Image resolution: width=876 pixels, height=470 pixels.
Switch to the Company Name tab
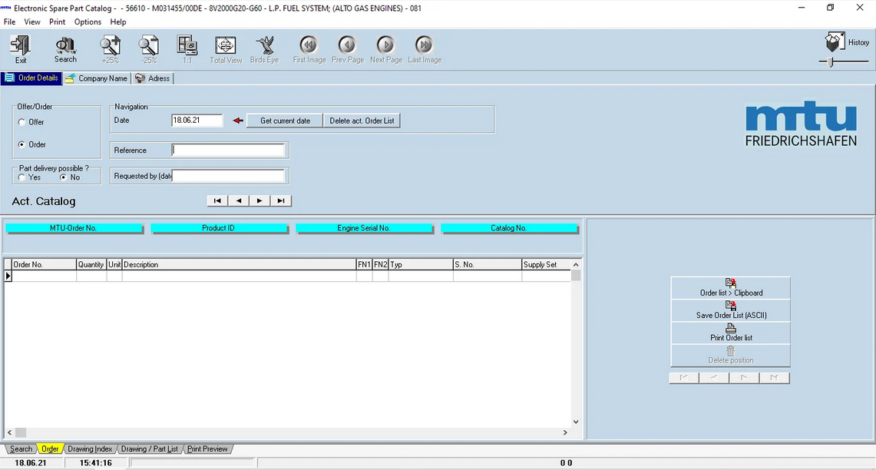click(x=97, y=78)
